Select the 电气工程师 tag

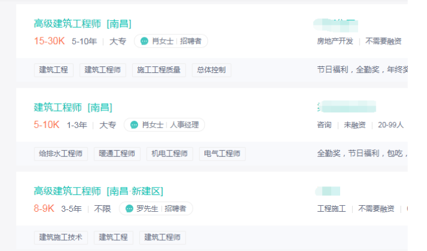coord(222,154)
